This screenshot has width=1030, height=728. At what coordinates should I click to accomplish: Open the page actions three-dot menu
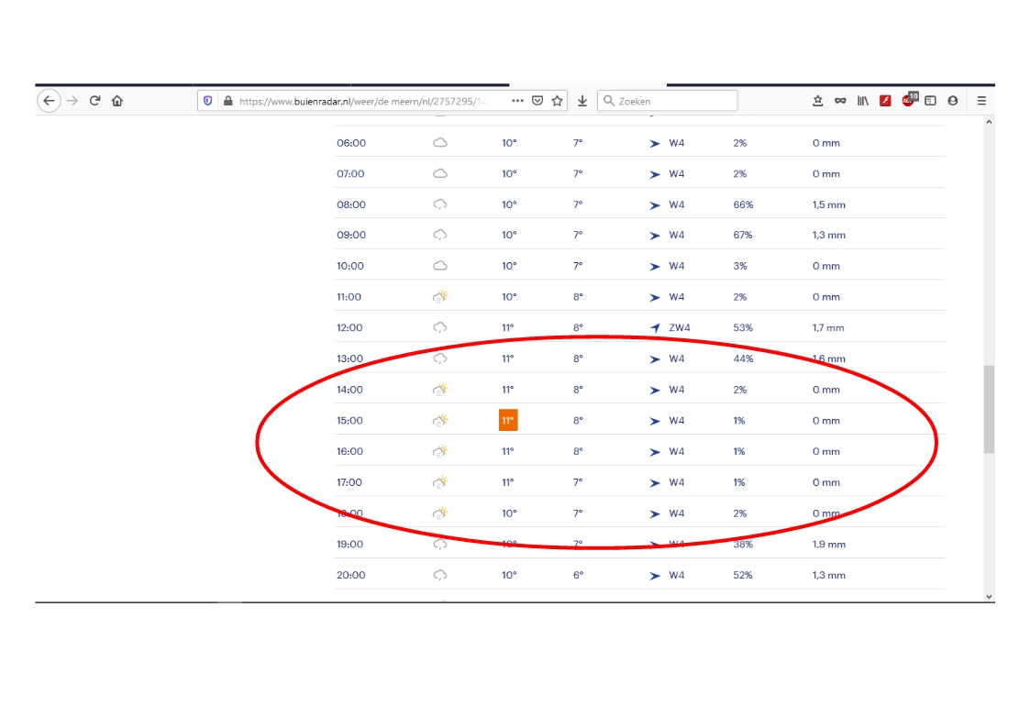pyautogui.click(x=517, y=101)
